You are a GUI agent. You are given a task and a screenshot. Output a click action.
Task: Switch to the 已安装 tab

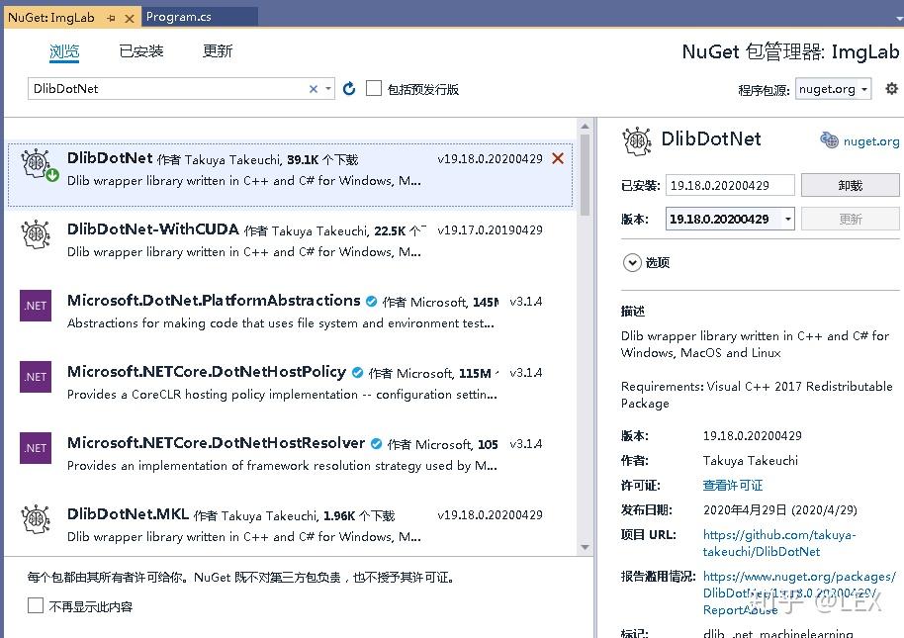click(140, 50)
